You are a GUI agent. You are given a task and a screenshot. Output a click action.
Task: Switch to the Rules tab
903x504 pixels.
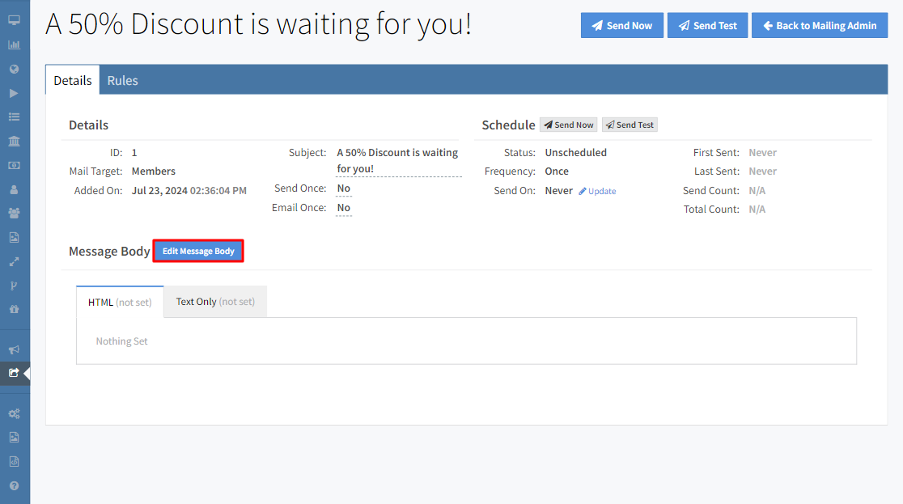tap(122, 81)
